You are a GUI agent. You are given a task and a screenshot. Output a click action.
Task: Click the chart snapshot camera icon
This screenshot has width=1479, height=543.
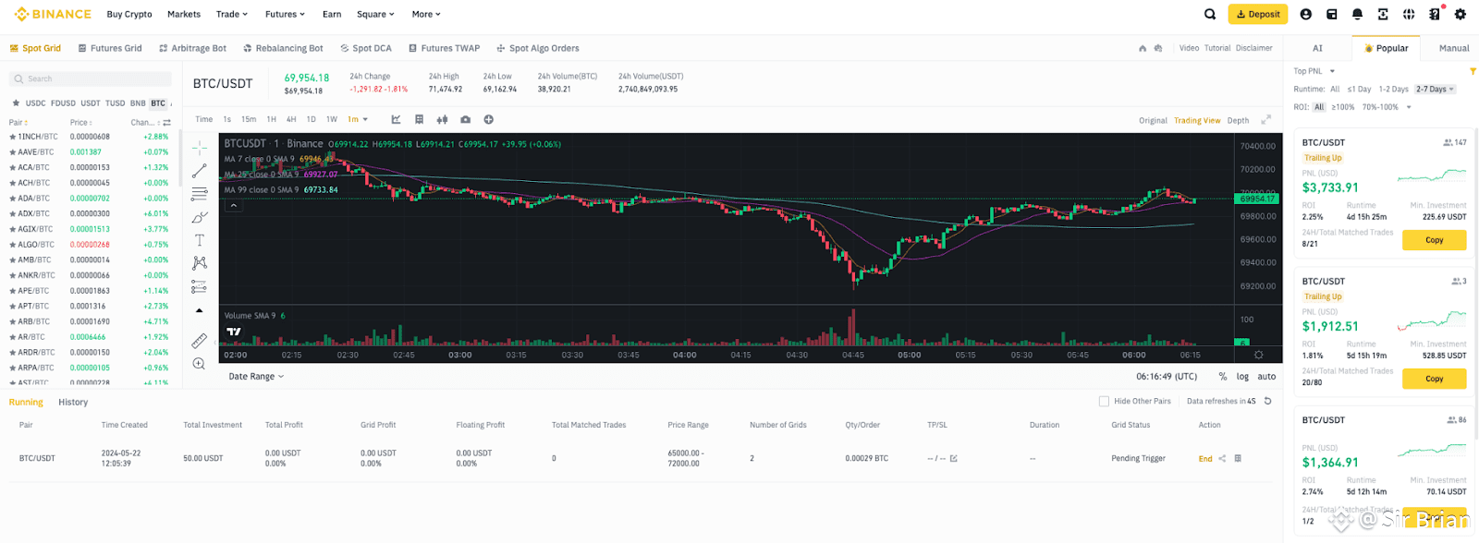click(465, 119)
